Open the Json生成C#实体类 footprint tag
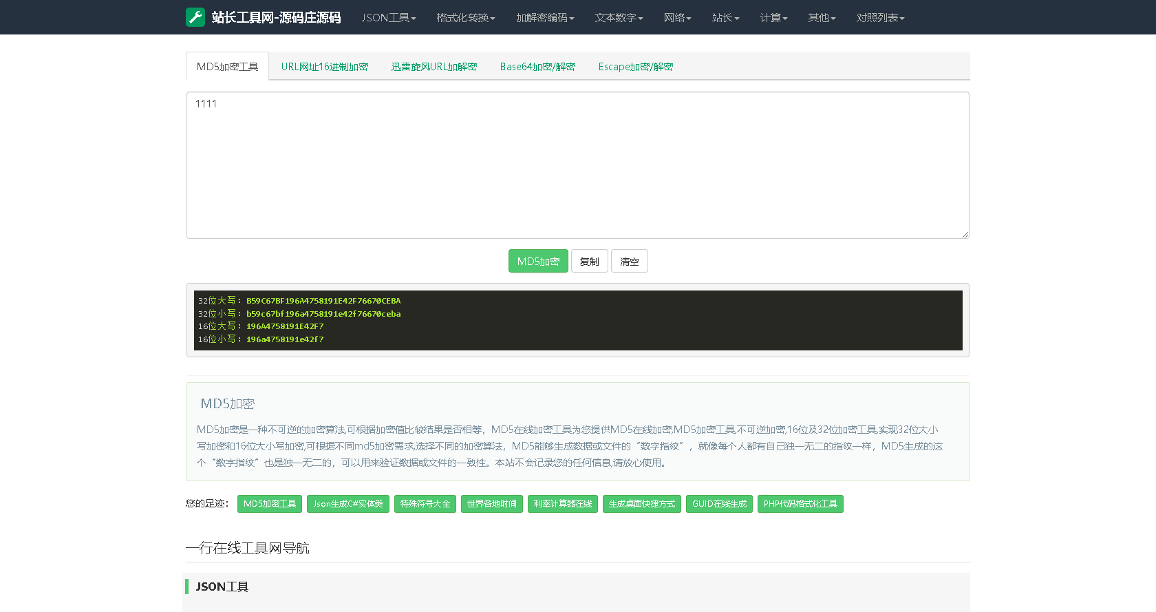The height and width of the screenshot is (612, 1156). 348,504
